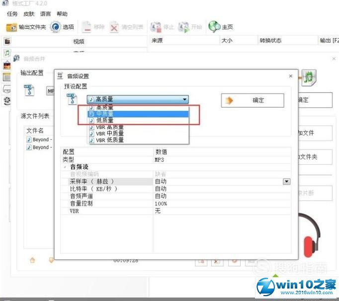Click the 主页 homepage globe icon
The image size is (339, 301).
(x=215, y=27)
